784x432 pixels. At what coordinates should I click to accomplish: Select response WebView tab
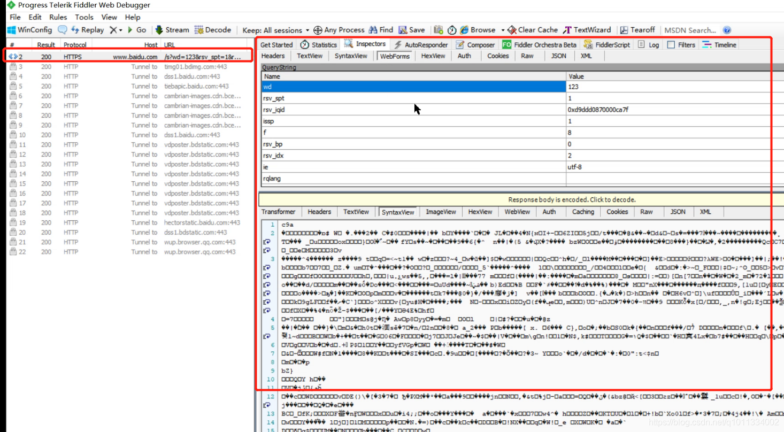click(x=518, y=212)
